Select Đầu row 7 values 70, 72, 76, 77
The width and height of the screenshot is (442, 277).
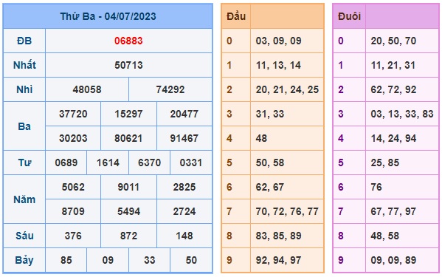[287, 211]
